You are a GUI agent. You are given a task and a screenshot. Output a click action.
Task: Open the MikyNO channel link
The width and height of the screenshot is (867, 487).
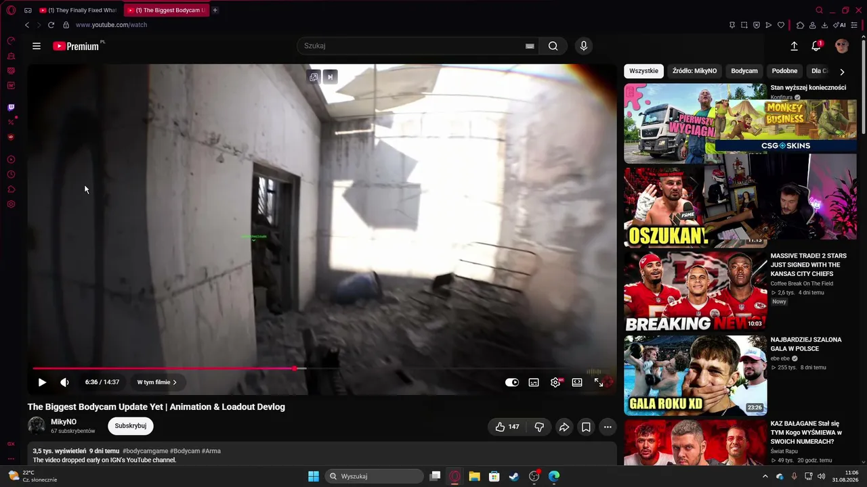64,422
